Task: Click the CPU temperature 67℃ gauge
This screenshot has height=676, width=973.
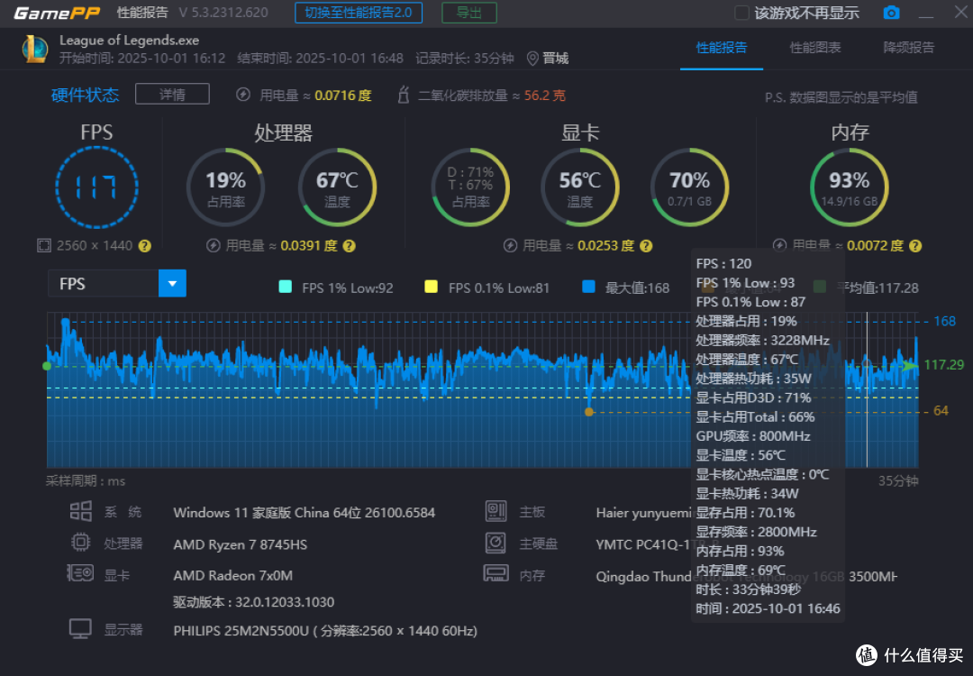Action: coord(337,187)
